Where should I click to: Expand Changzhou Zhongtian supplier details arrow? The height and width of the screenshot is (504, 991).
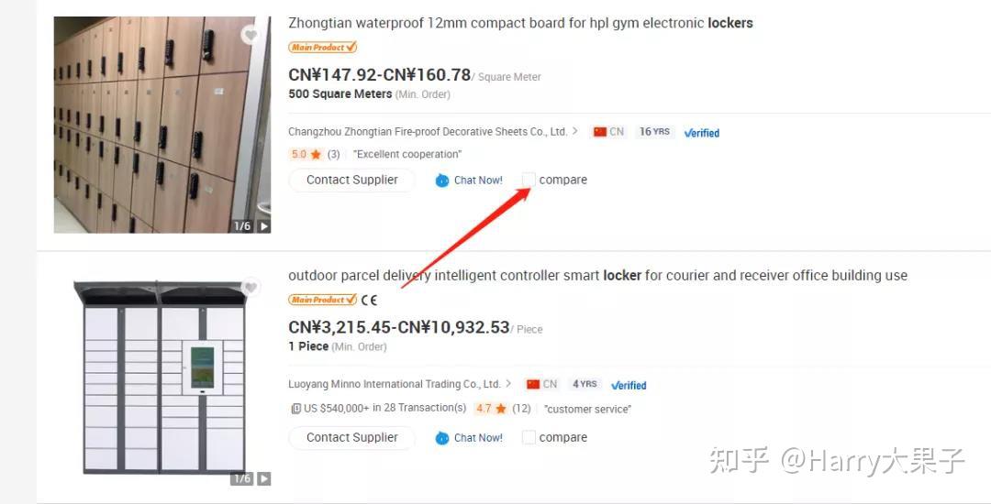click(x=574, y=131)
